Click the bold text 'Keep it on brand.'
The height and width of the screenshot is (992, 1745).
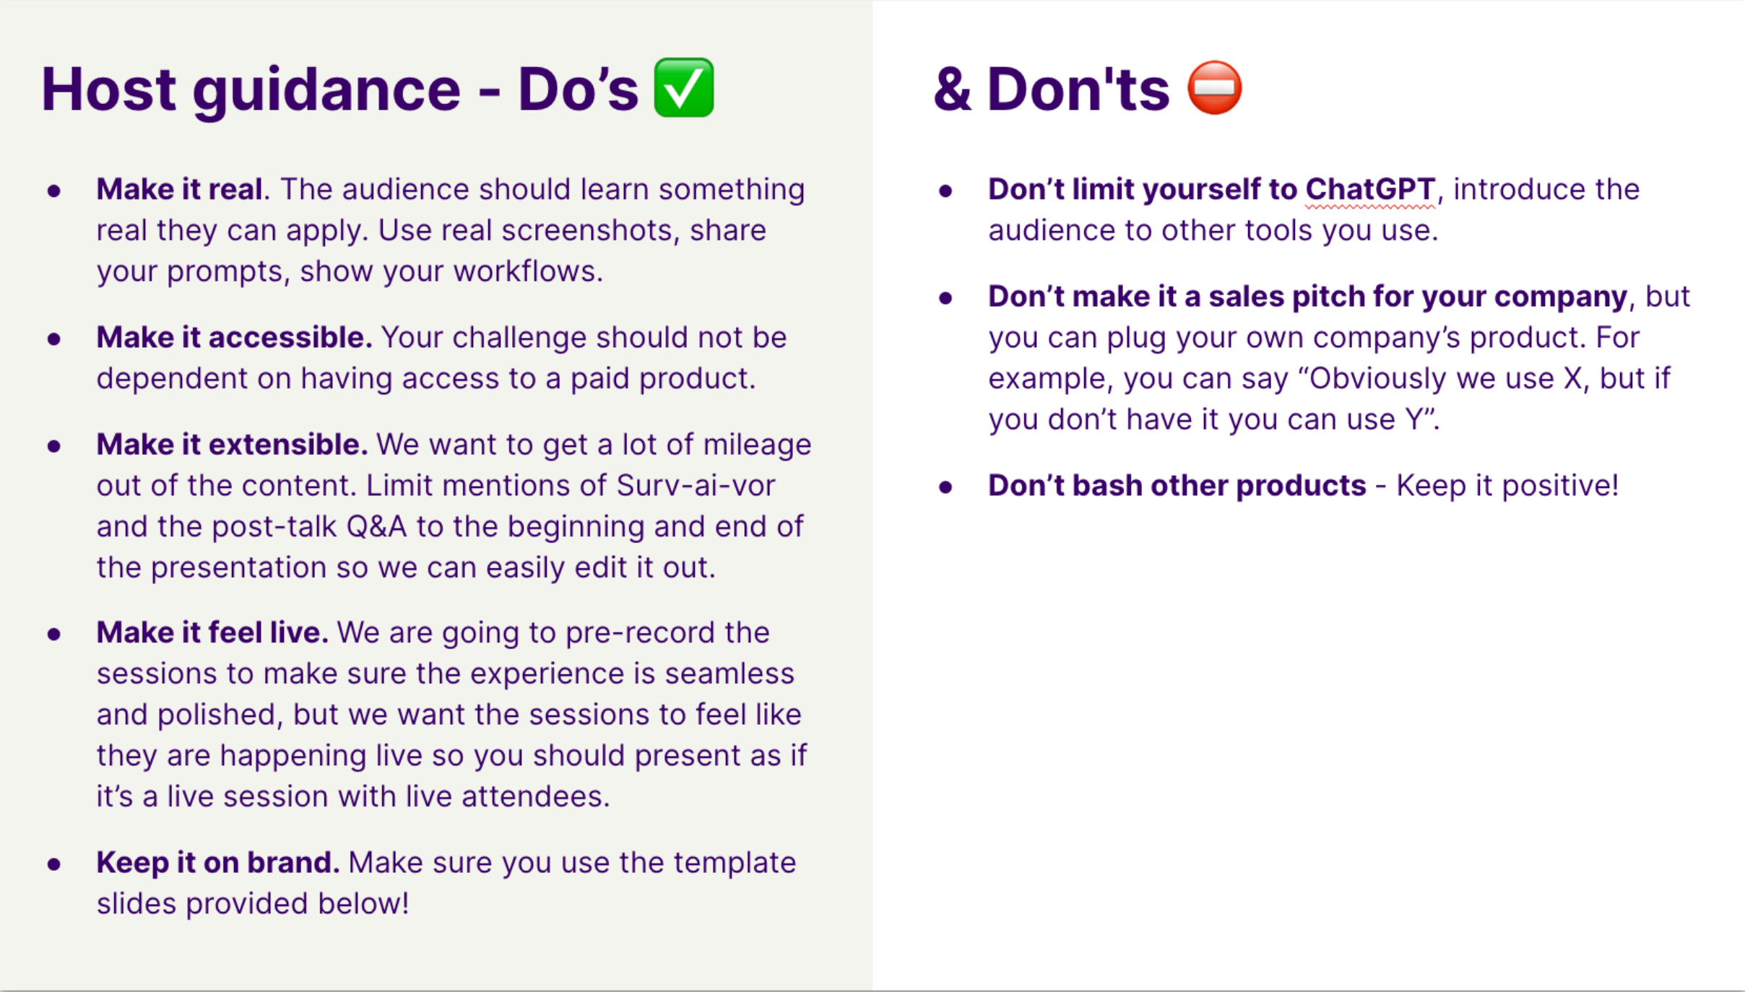[218, 863]
